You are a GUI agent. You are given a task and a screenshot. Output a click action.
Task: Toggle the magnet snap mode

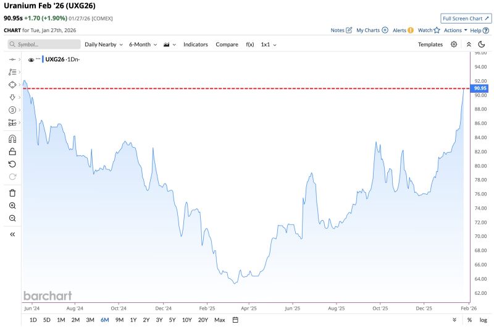pos(12,138)
